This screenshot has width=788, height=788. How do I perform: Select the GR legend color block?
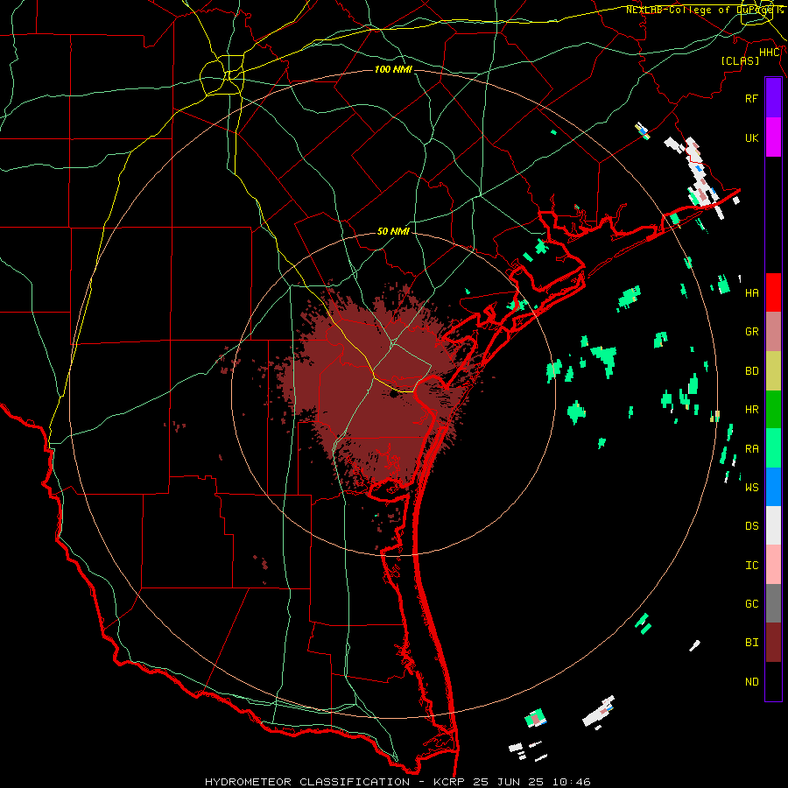coord(773,331)
